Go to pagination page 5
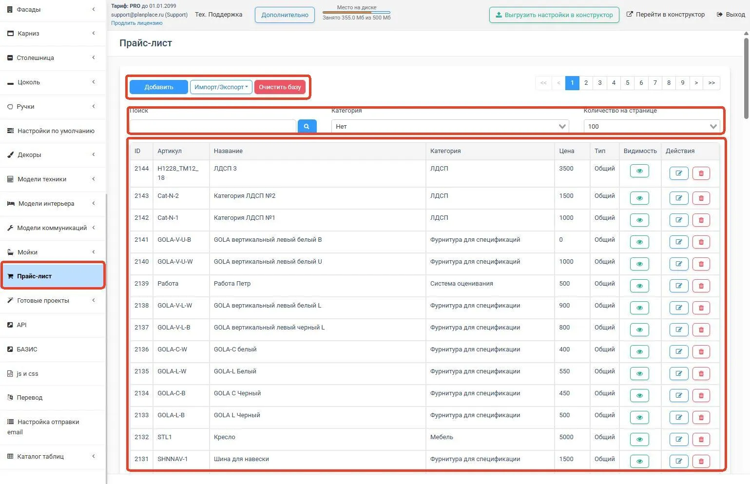 627,83
